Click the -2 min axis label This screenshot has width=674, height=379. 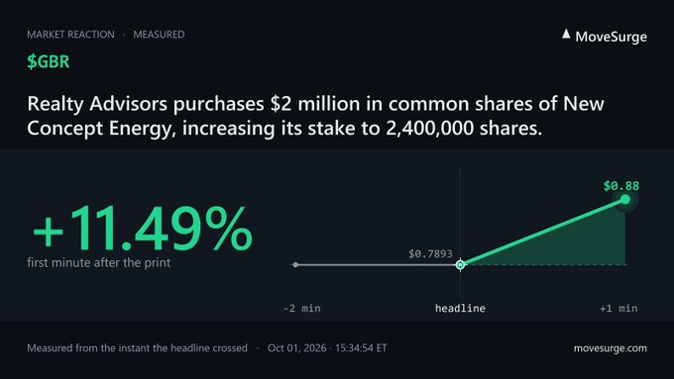pos(301,308)
